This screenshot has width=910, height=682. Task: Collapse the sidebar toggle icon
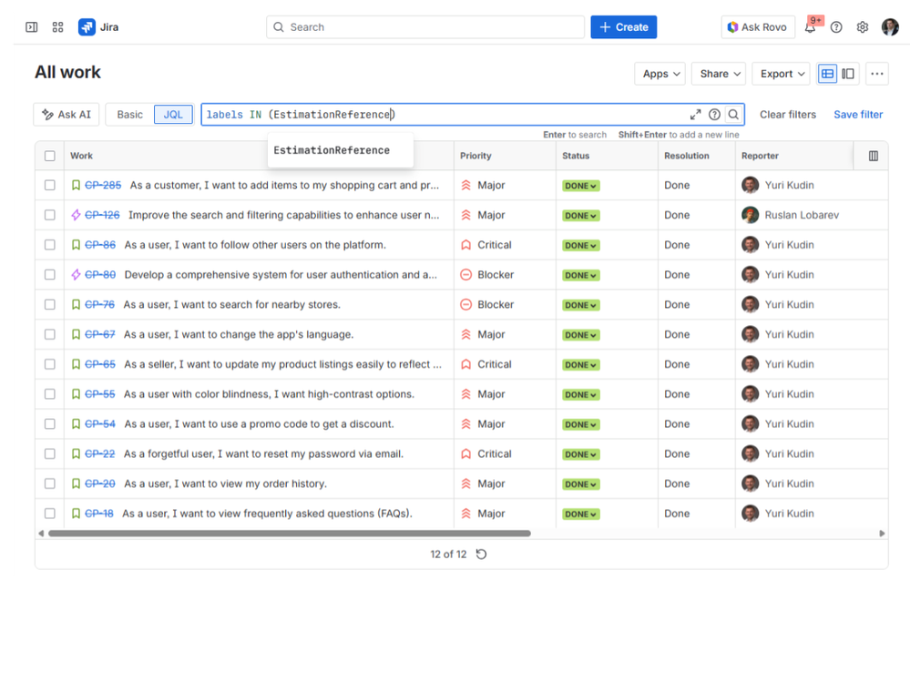click(30, 26)
